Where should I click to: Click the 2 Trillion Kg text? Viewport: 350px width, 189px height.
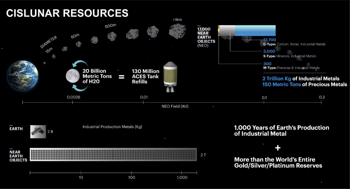pos(277,79)
